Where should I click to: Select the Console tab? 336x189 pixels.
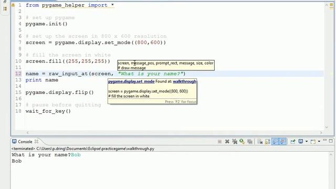[25, 142]
